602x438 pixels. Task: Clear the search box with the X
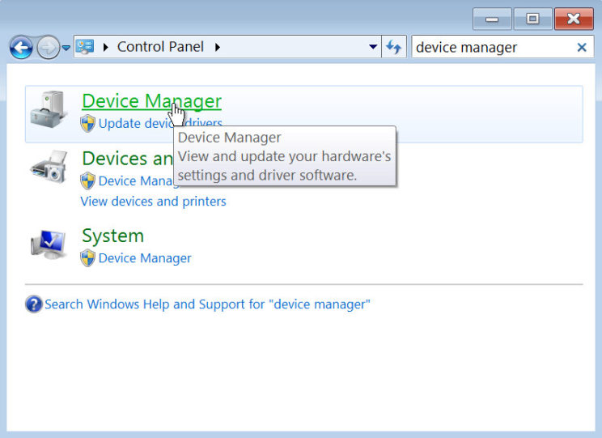581,47
